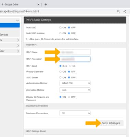Turn SSID Stealth ON
The width and height of the screenshot is (130, 137).
coord(61,77)
